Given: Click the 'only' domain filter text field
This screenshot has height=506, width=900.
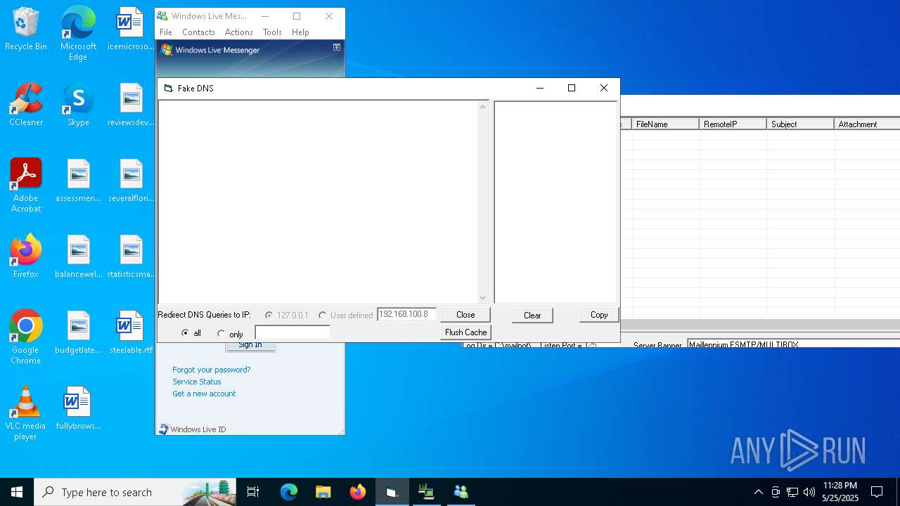Looking at the screenshot, I should (292, 332).
